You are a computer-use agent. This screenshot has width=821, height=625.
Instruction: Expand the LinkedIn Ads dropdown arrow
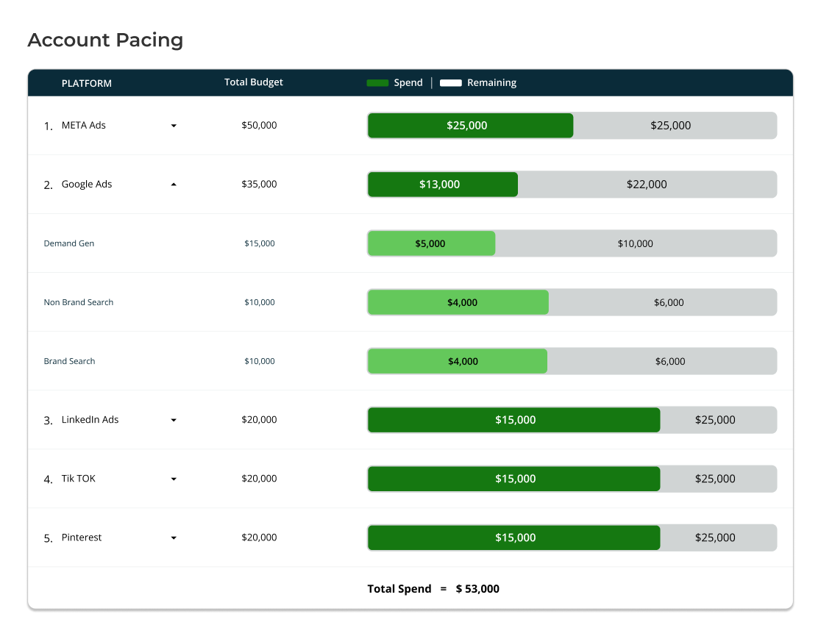click(x=174, y=420)
